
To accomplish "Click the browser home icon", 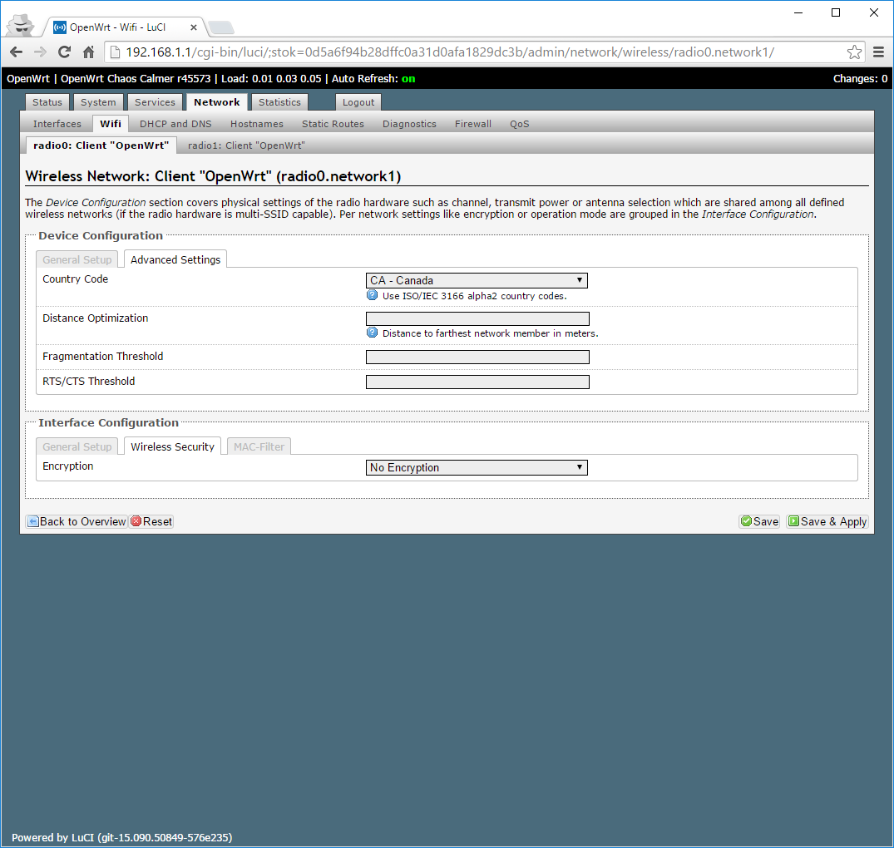I will point(89,52).
